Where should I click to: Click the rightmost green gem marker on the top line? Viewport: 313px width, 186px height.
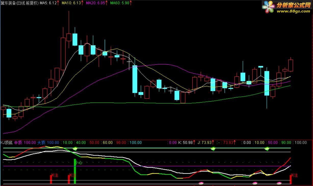(267, 149)
